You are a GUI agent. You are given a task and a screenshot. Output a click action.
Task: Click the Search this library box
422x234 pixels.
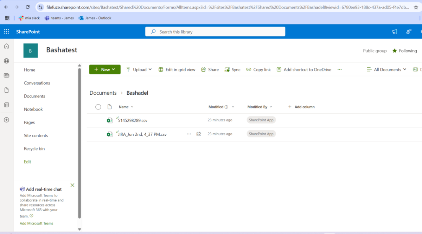click(x=215, y=32)
